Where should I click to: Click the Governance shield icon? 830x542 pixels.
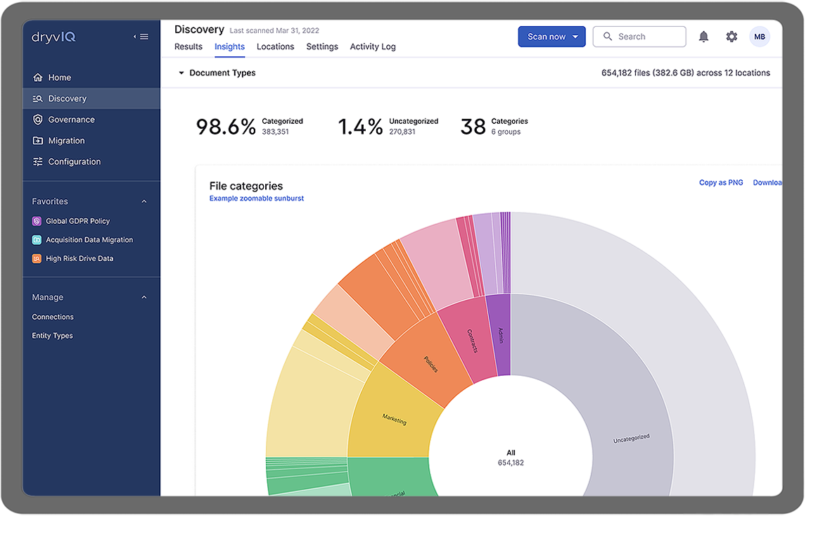pos(37,120)
